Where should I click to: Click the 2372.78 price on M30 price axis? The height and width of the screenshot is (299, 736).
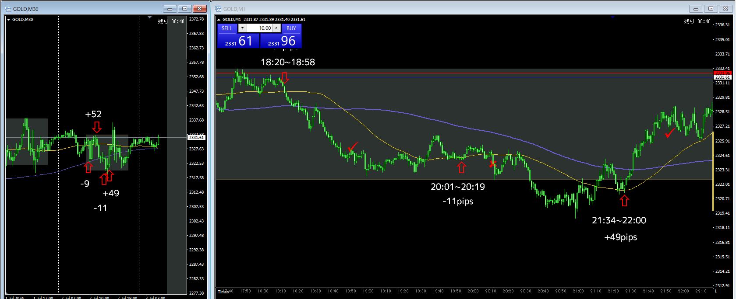pos(196,19)
